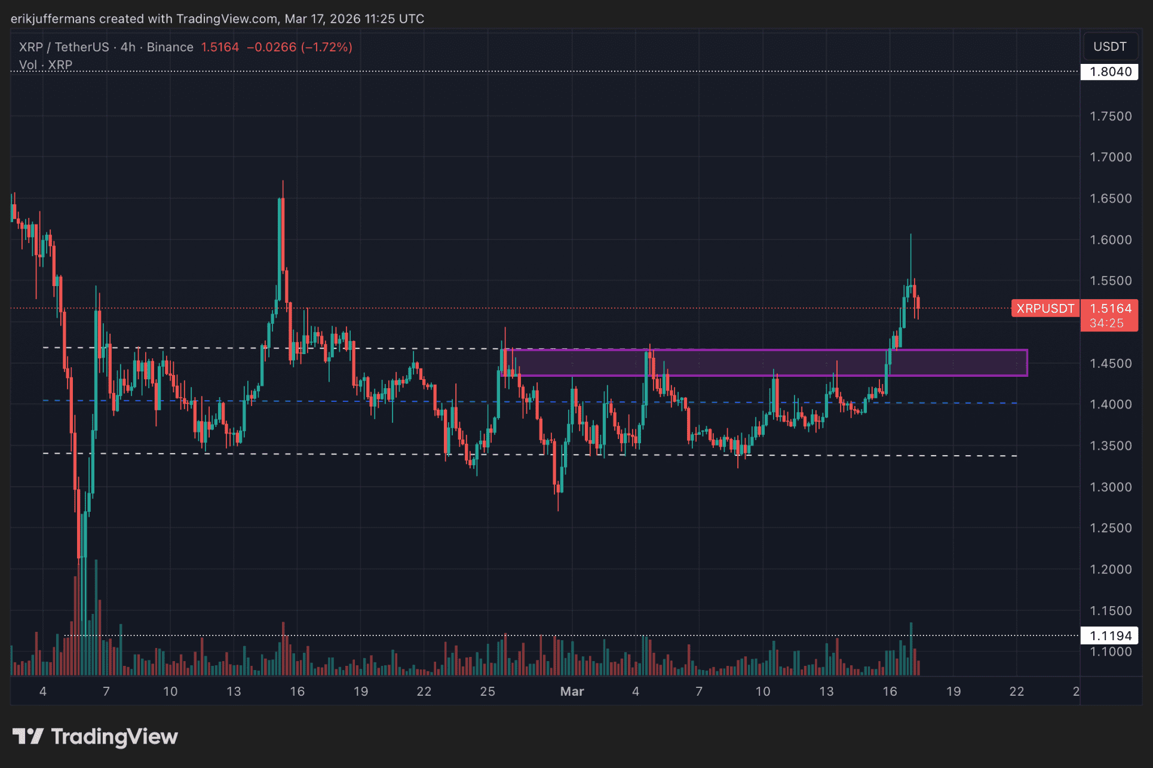
Task: Click the TradingView.com text in the header
Action: (x=227, y=19)
